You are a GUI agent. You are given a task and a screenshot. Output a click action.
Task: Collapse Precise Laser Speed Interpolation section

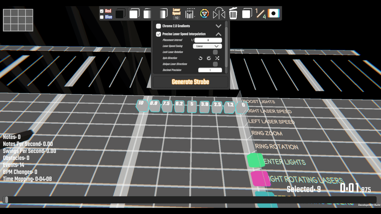click(x=218, y=34)
